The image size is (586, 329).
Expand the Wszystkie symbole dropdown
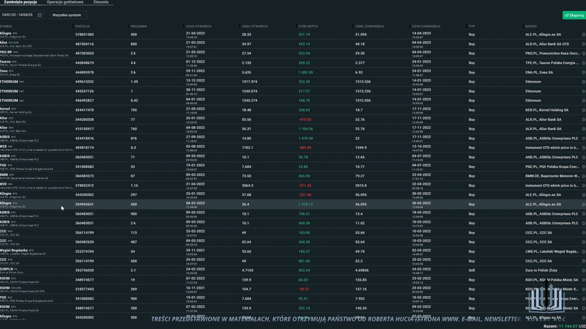[68, 15]
